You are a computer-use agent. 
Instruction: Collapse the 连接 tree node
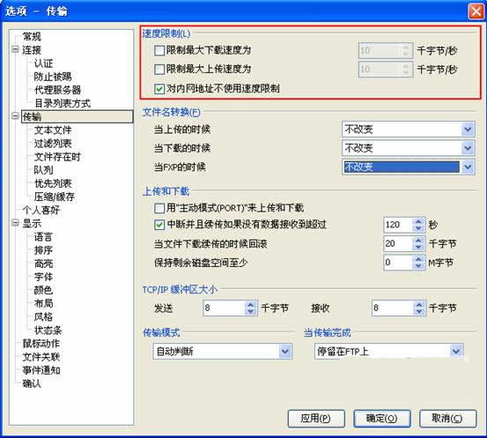15,49
